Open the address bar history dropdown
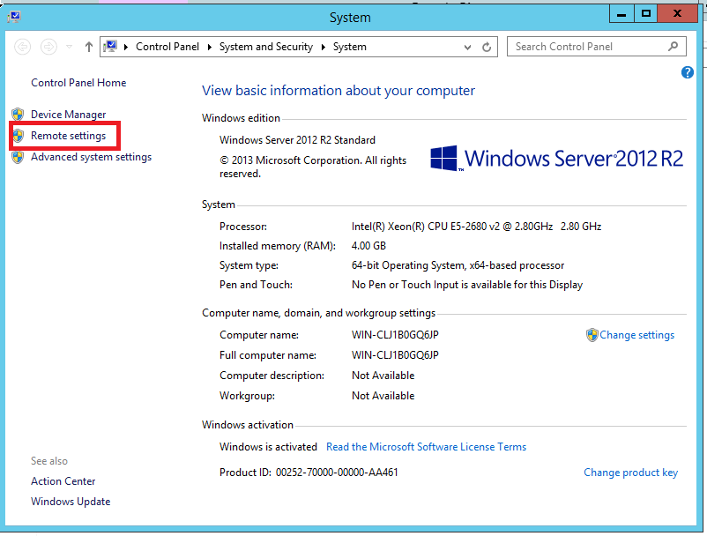This screenshot has height=536, width=707. [467, 47]
